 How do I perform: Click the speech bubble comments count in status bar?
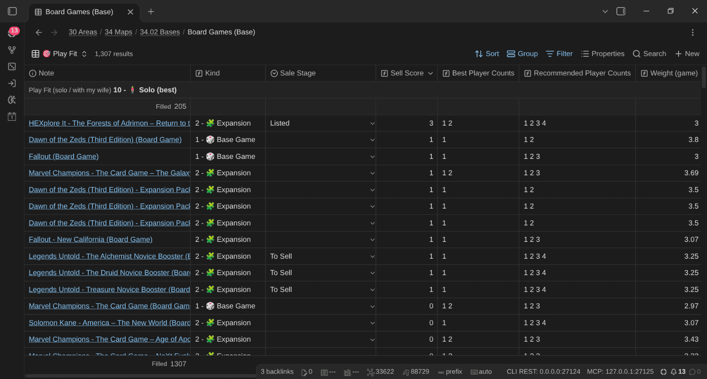pos(695,372)
